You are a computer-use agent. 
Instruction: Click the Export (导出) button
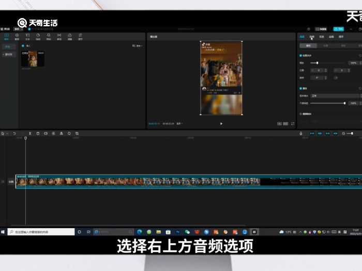click(x=338, y=29)
